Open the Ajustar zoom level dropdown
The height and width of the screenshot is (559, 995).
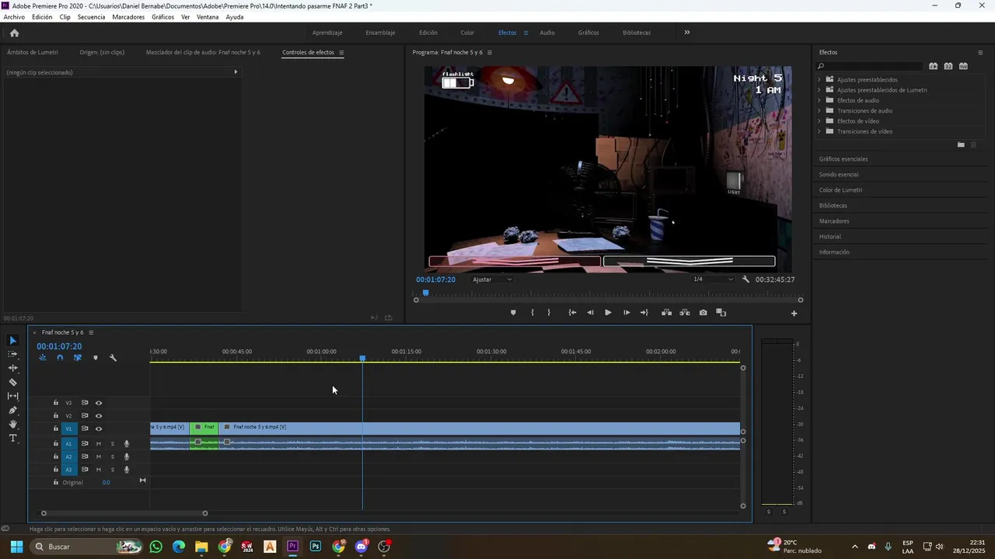tap(493, 279)
